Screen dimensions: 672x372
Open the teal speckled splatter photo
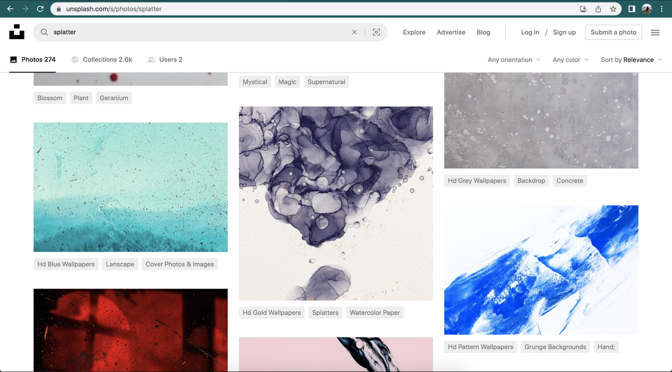[131, 187]
